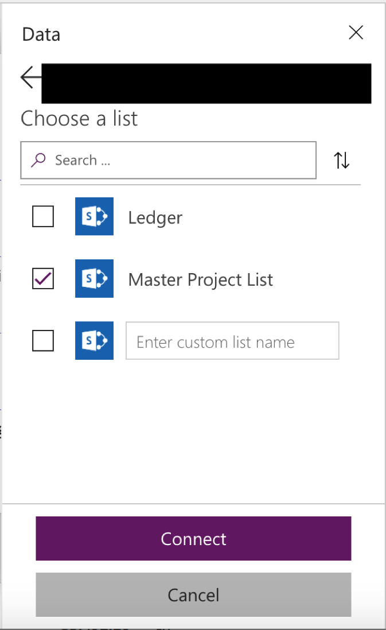Click the Choose a list heading

pos(79,119)
